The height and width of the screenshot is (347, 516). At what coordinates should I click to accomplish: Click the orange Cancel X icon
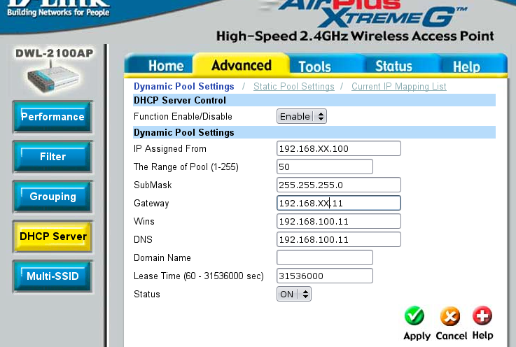coord(450,317)
